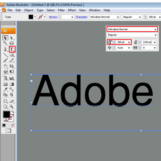Pick the Mesh tool
The height and width of the screenshot is (161, 161).
5,84
